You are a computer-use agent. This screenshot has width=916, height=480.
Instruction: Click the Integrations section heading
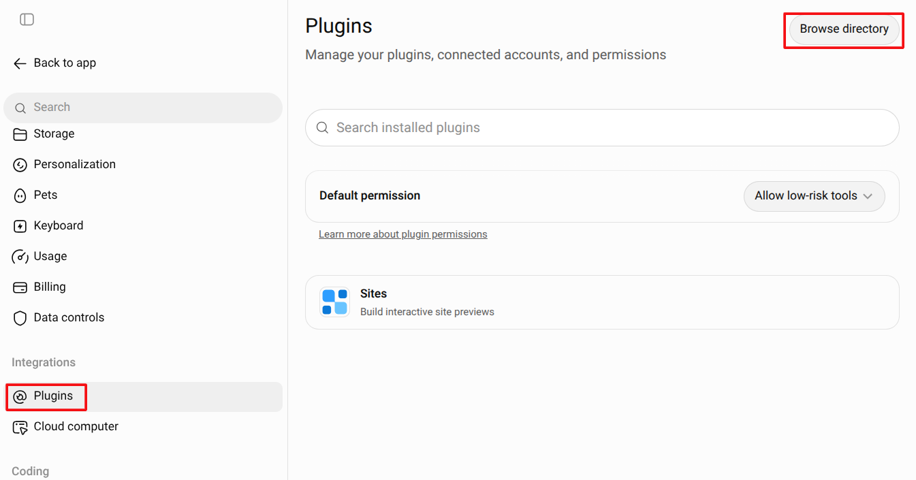pos(44,363)
